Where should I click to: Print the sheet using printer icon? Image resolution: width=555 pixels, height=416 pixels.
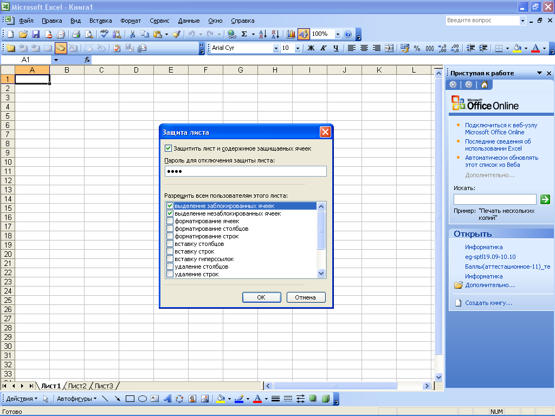76,34
